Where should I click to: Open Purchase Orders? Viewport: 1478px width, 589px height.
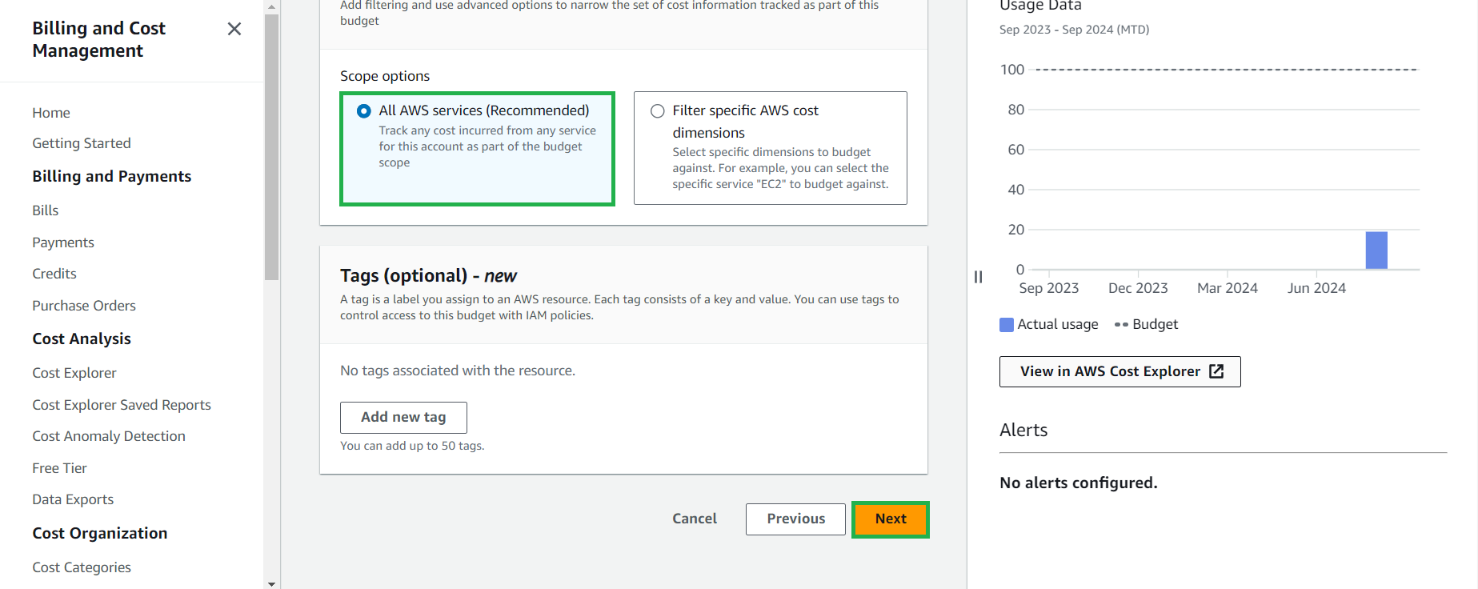coord(84,306)
